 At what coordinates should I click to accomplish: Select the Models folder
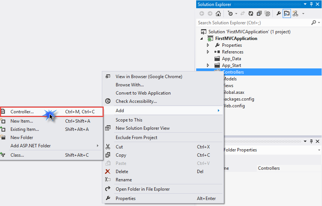[x=230, y=79]
